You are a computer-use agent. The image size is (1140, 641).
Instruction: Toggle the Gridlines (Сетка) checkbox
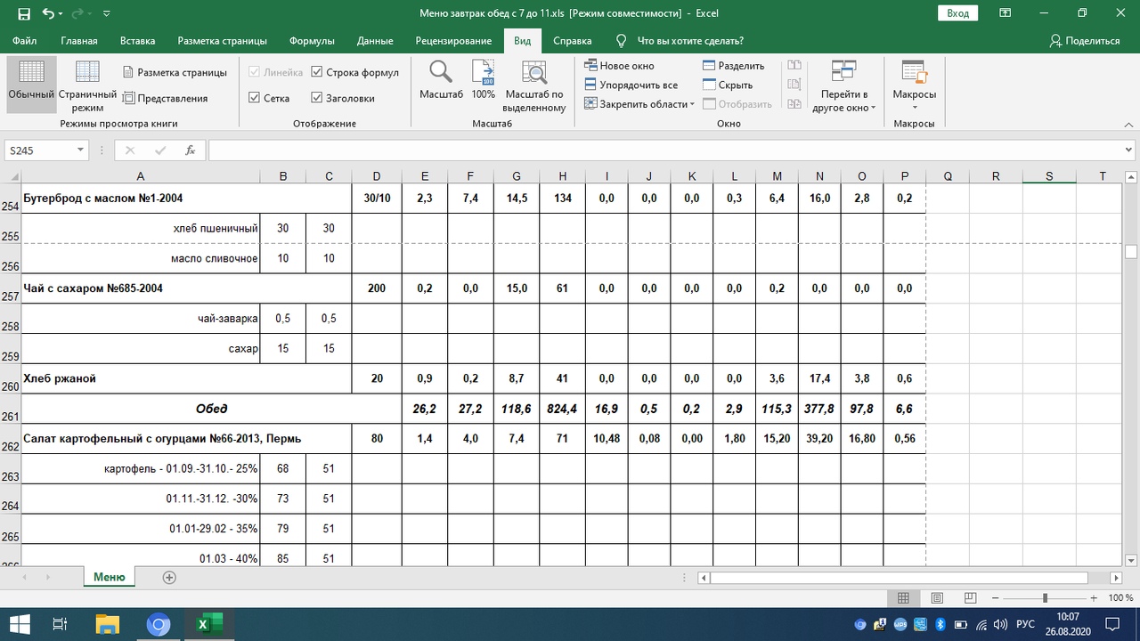(x=255, y=99)
